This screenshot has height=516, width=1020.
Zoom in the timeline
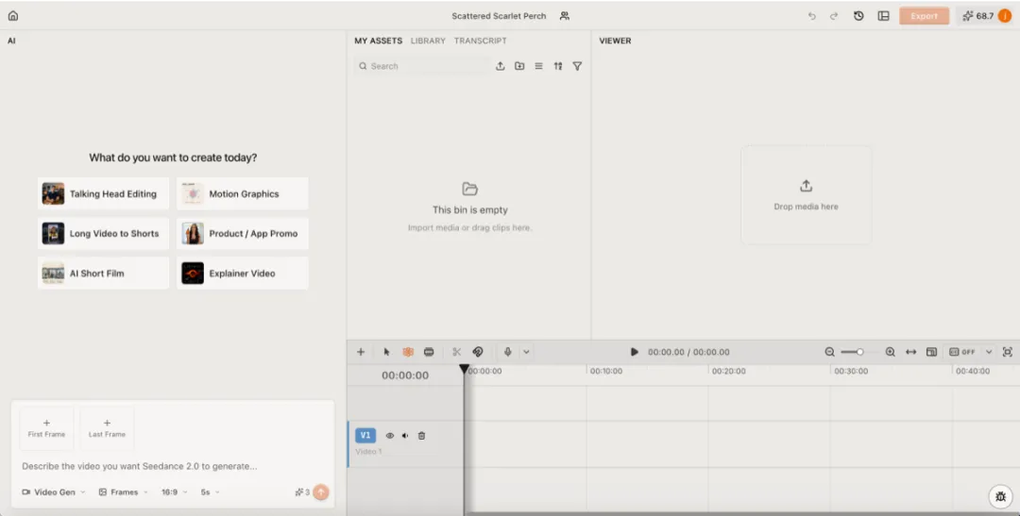pyautogui.click(x=890, y=352)
